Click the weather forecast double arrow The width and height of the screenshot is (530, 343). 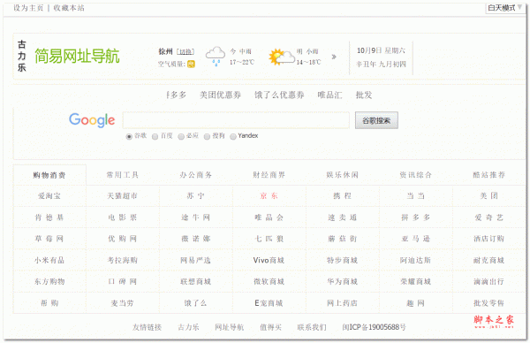(334, 57)
